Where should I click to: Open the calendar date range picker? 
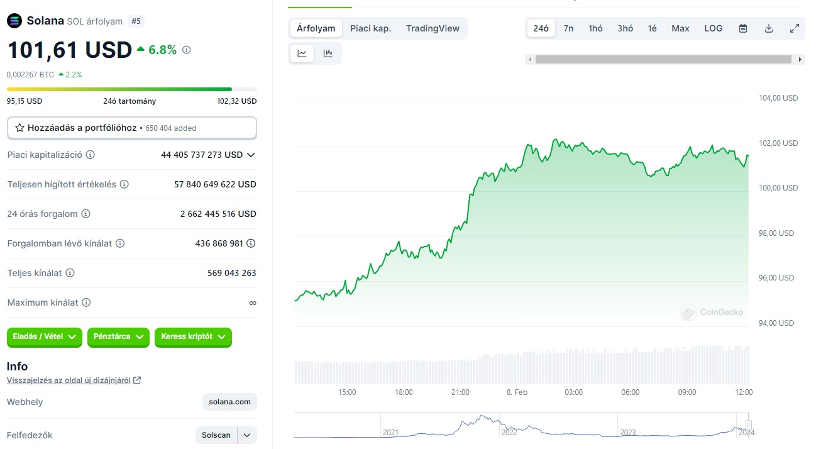(x=743, y=28)
